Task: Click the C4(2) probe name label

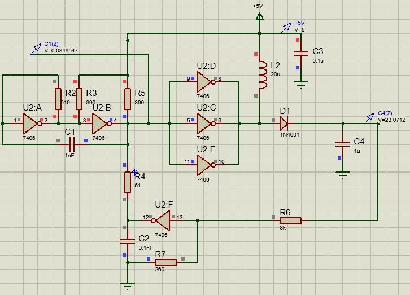Action: point(385,113)
